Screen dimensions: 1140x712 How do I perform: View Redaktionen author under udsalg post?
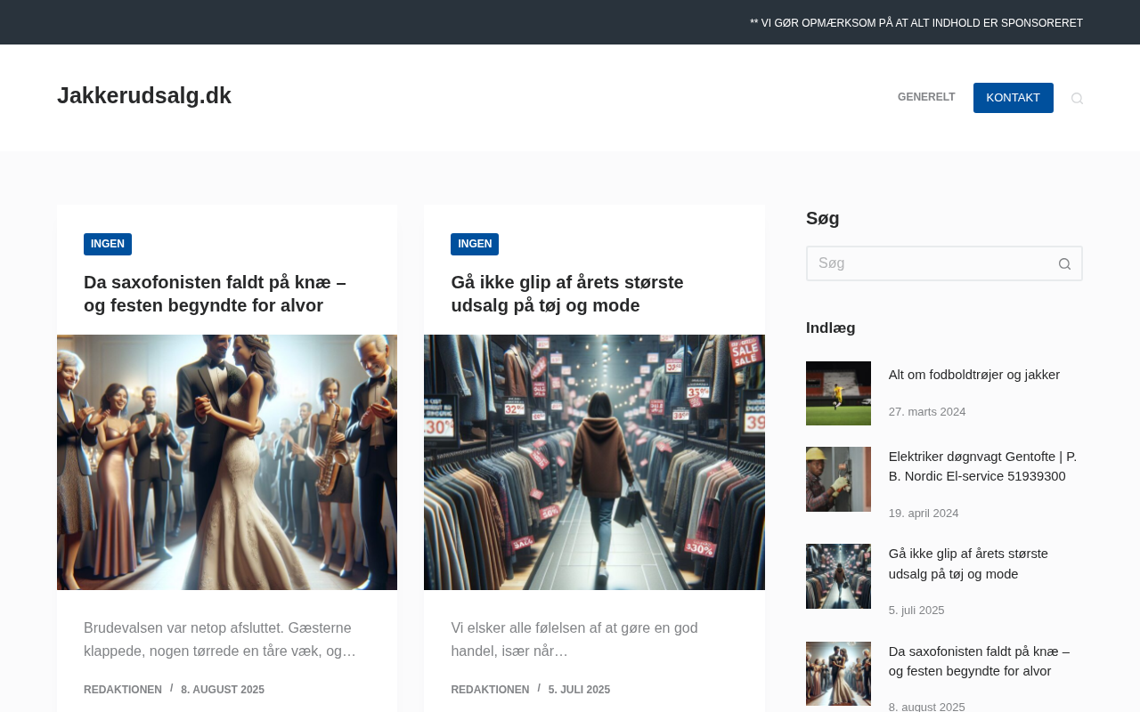490,690
